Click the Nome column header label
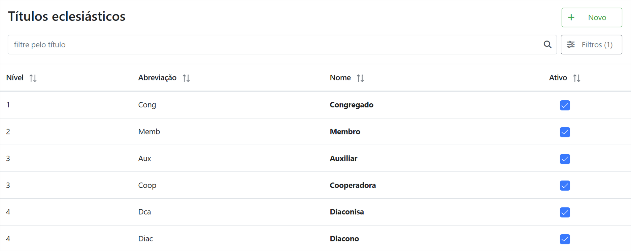This screenshot has width=631, height=251. pos(340,78)
